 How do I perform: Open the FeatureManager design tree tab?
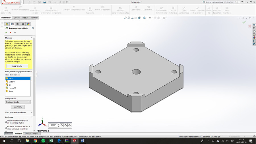click(7, 24)
